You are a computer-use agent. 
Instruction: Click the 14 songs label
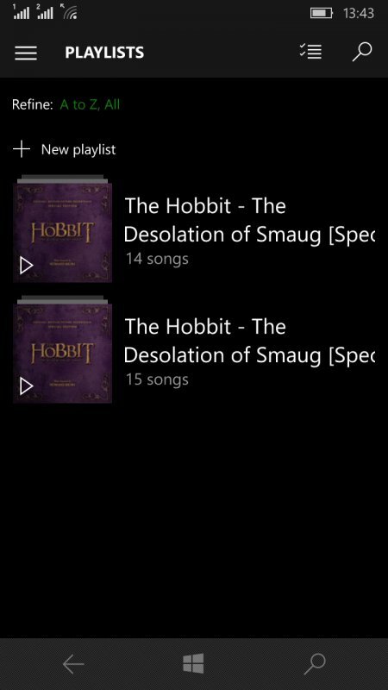click(157, 259)
